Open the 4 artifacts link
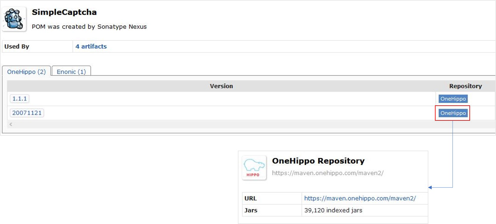Screen dimensions: 496x224 [x=91, y=46]
